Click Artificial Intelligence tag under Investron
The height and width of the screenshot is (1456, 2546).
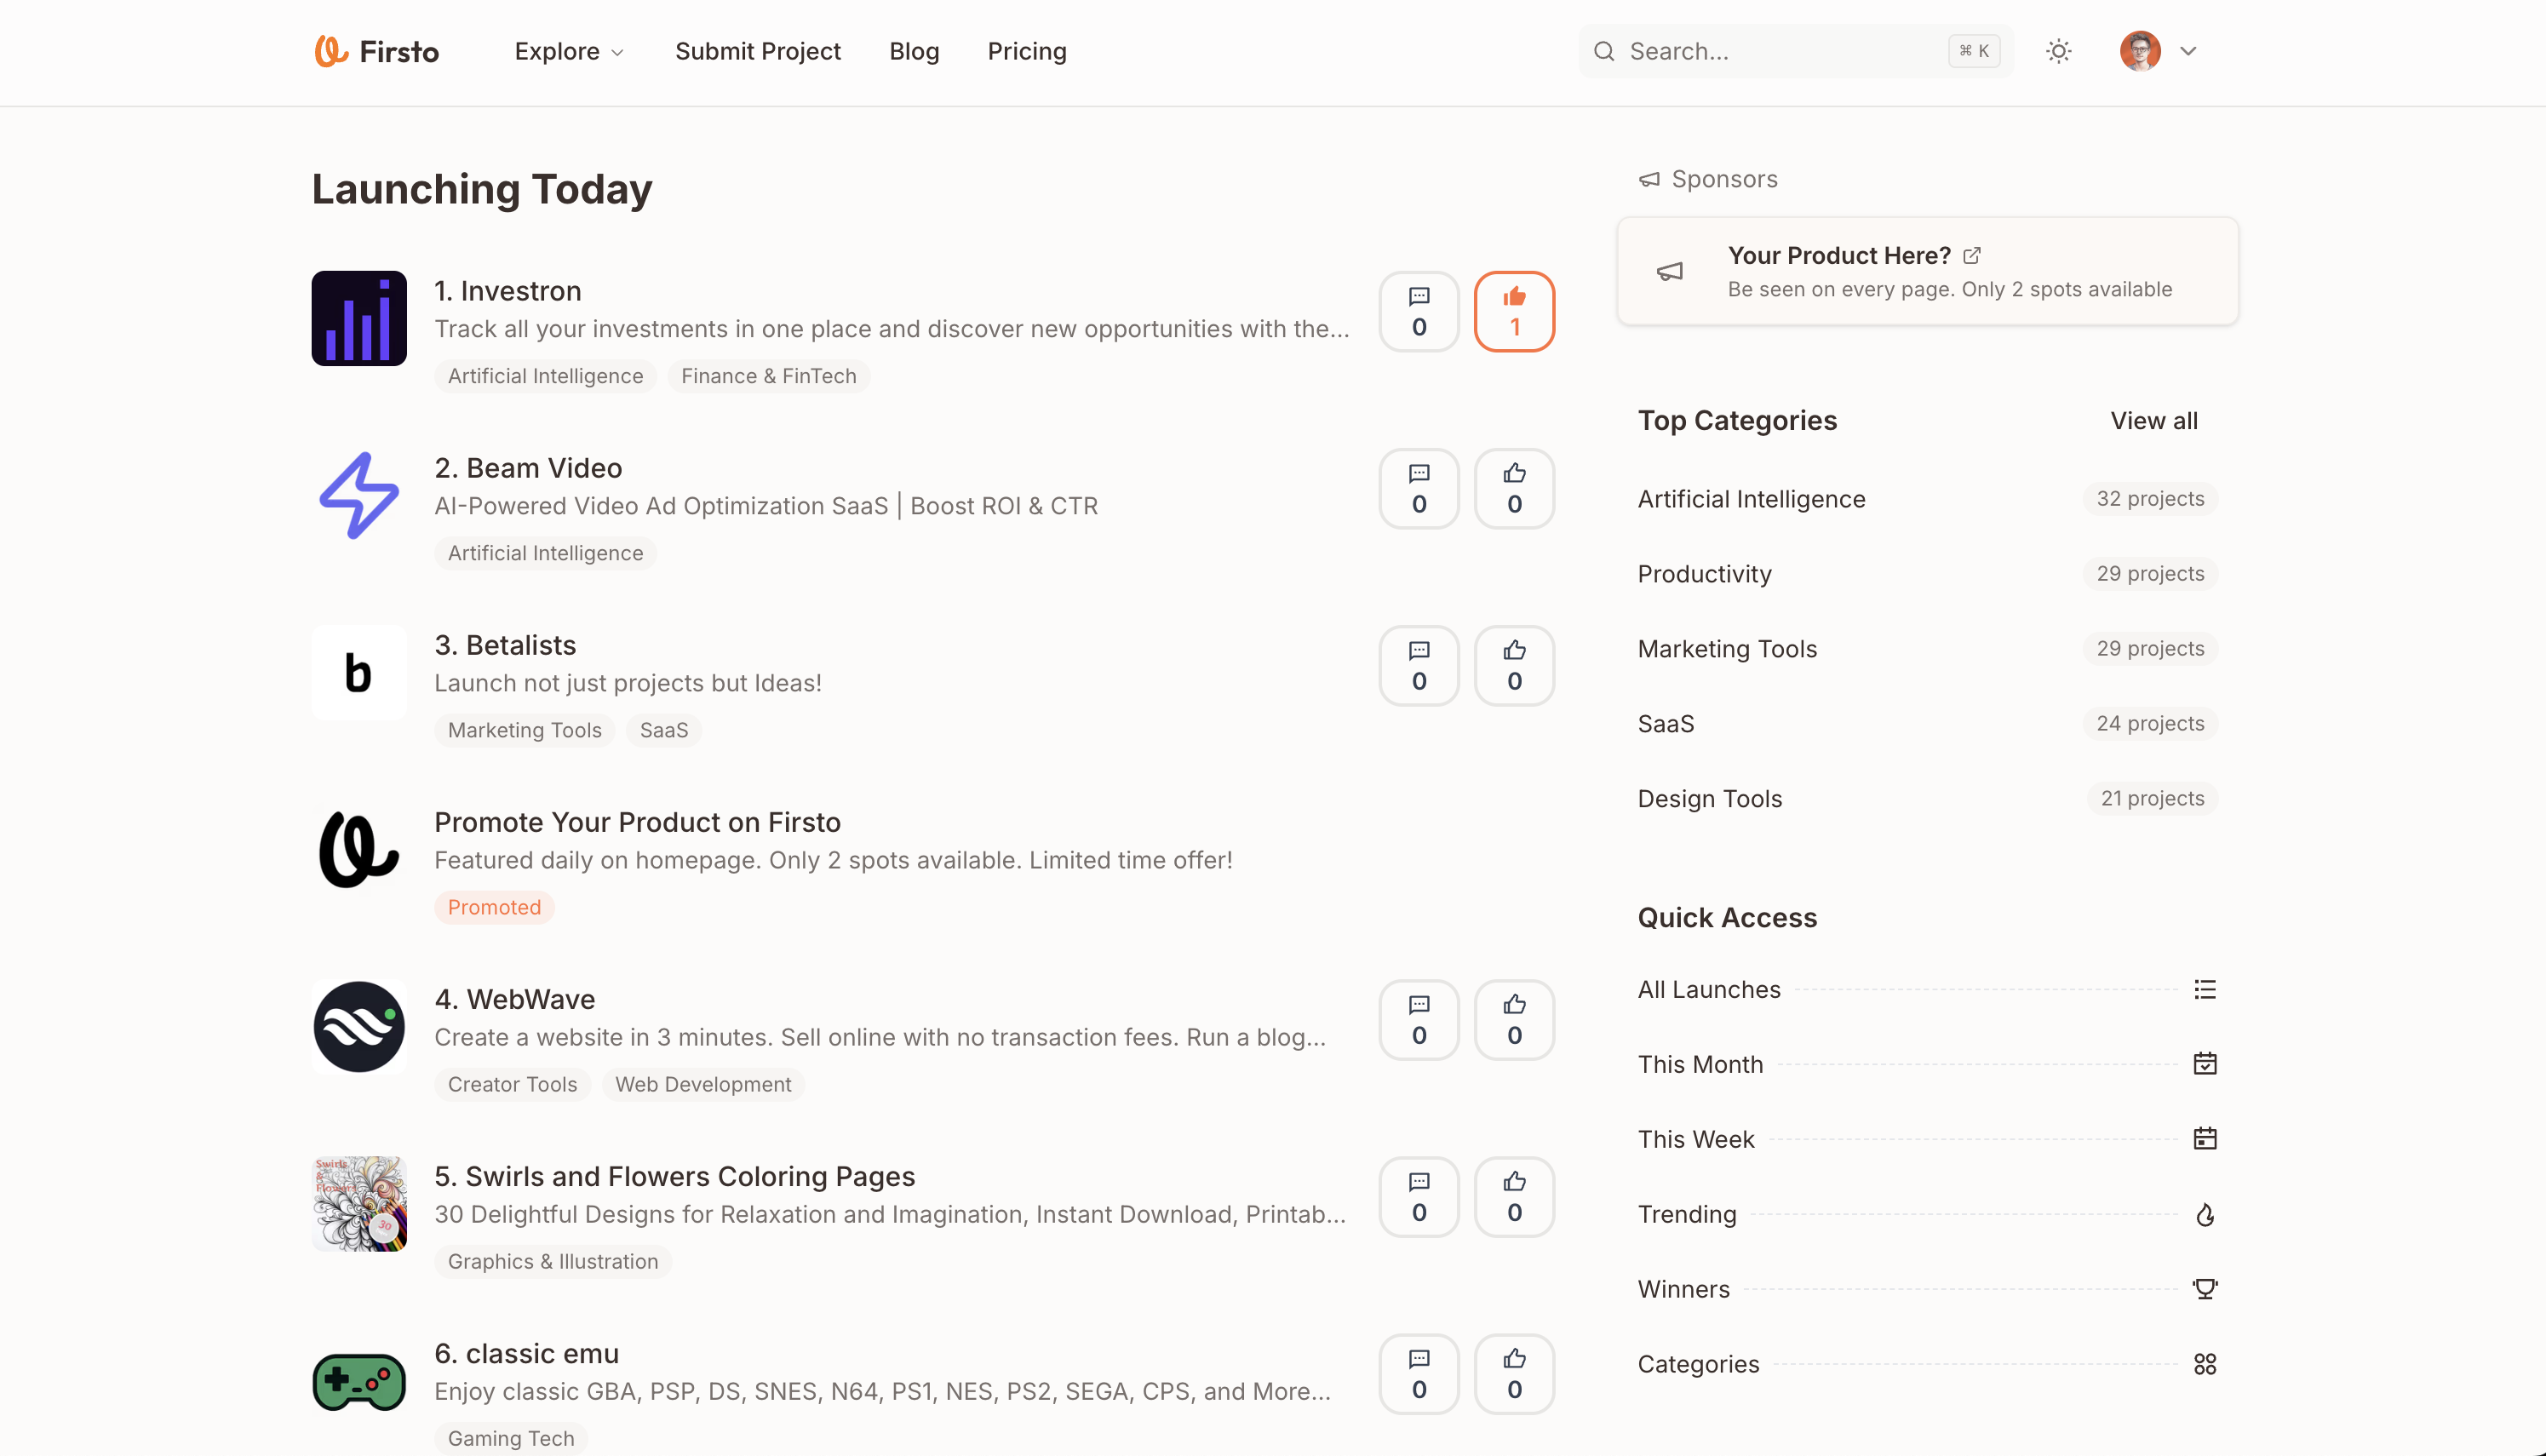coord(545,376)
